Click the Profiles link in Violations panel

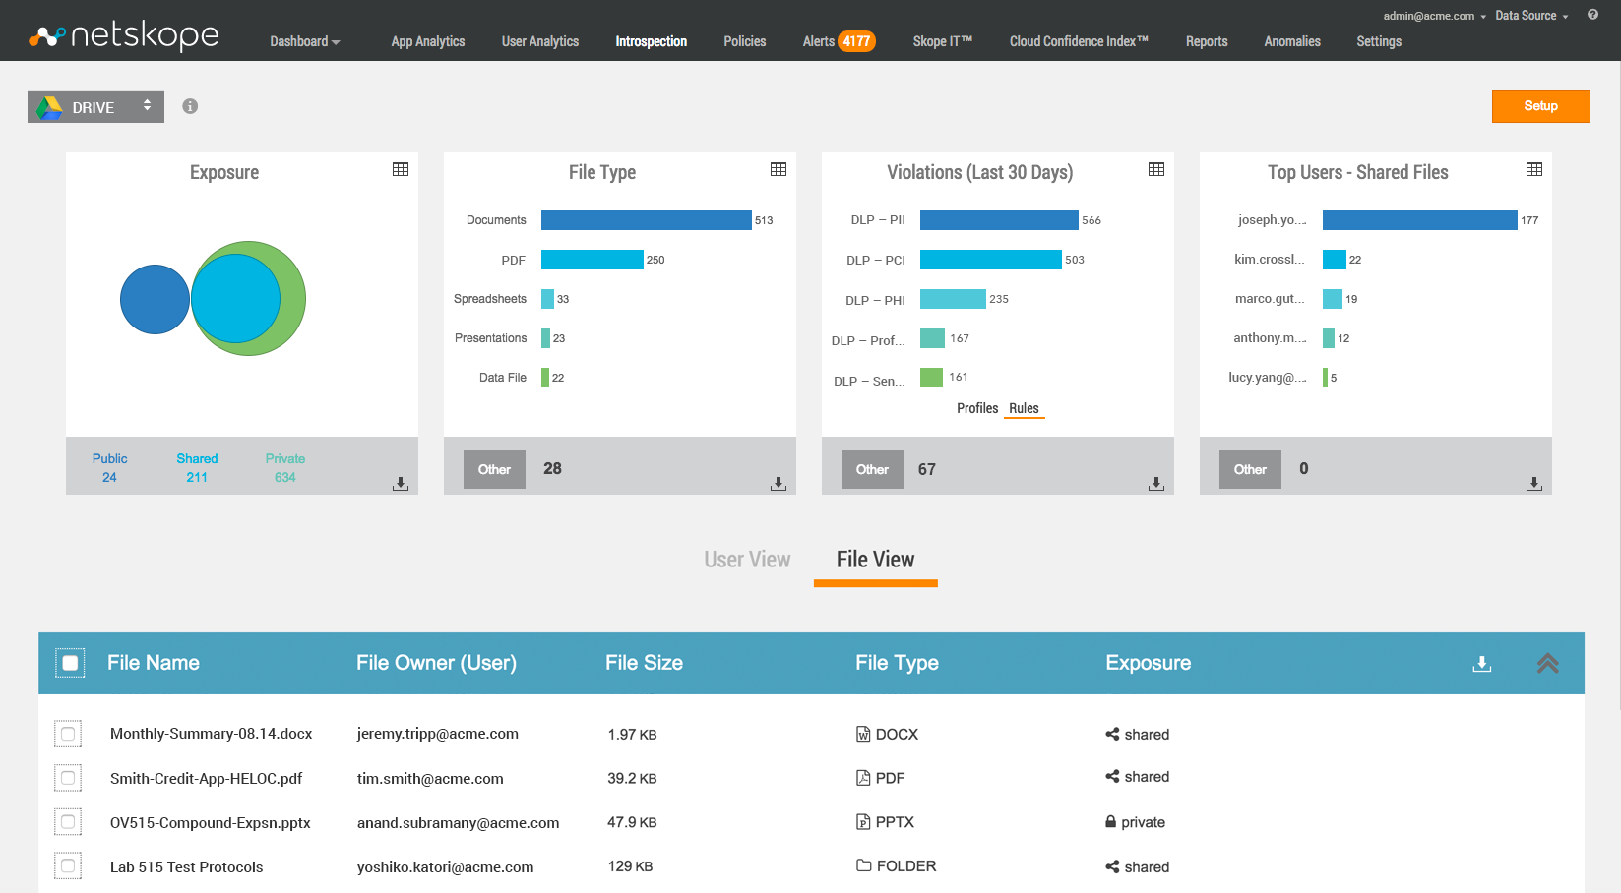[976, 408]
